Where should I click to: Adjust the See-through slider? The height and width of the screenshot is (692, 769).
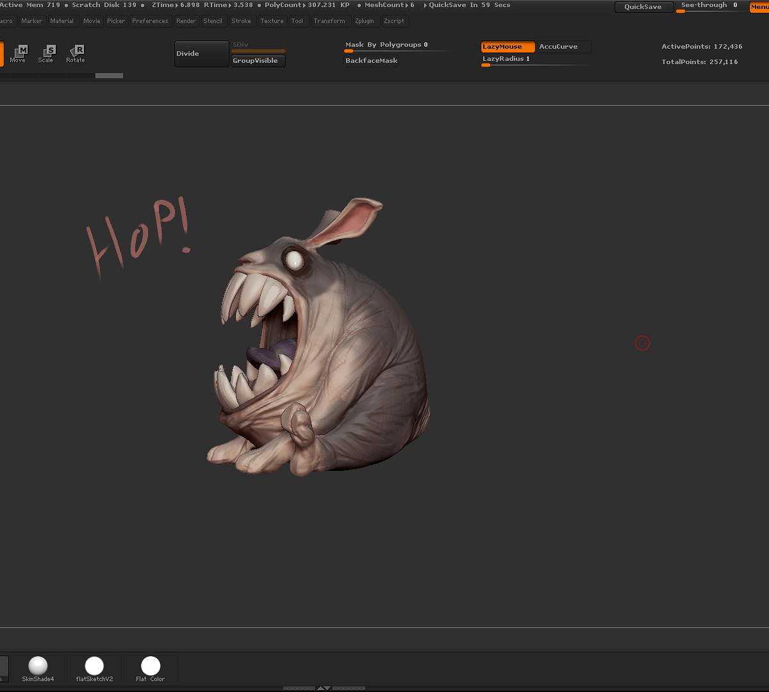710,7
